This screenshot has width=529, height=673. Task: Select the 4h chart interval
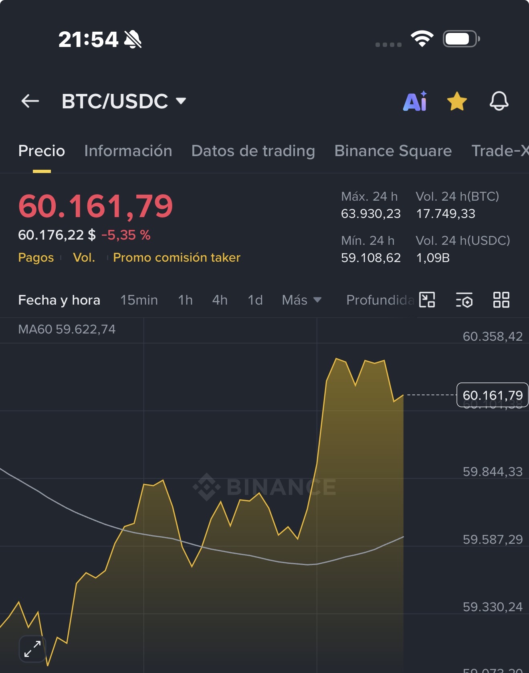point(220,300)
